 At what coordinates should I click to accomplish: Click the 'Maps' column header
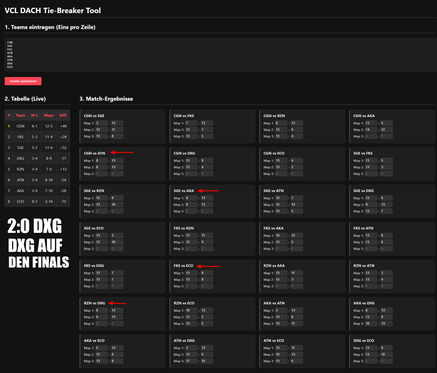(x=49, y=115)
